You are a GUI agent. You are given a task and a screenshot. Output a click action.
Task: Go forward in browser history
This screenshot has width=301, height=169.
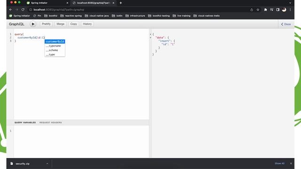(x=17, y=9)
